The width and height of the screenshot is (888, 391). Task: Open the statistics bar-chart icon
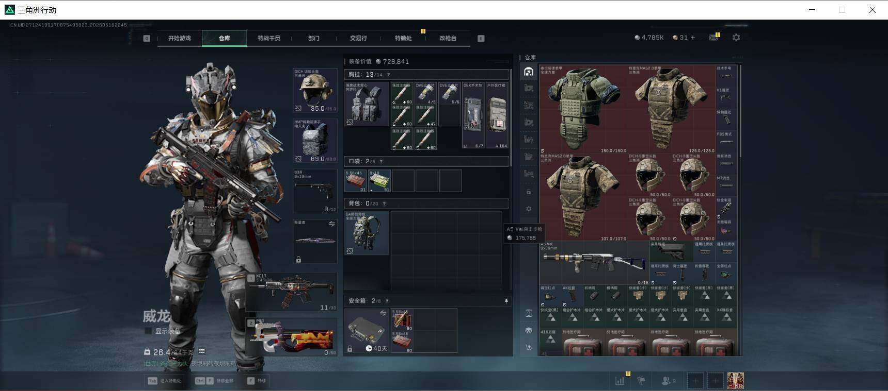point(620,381)
